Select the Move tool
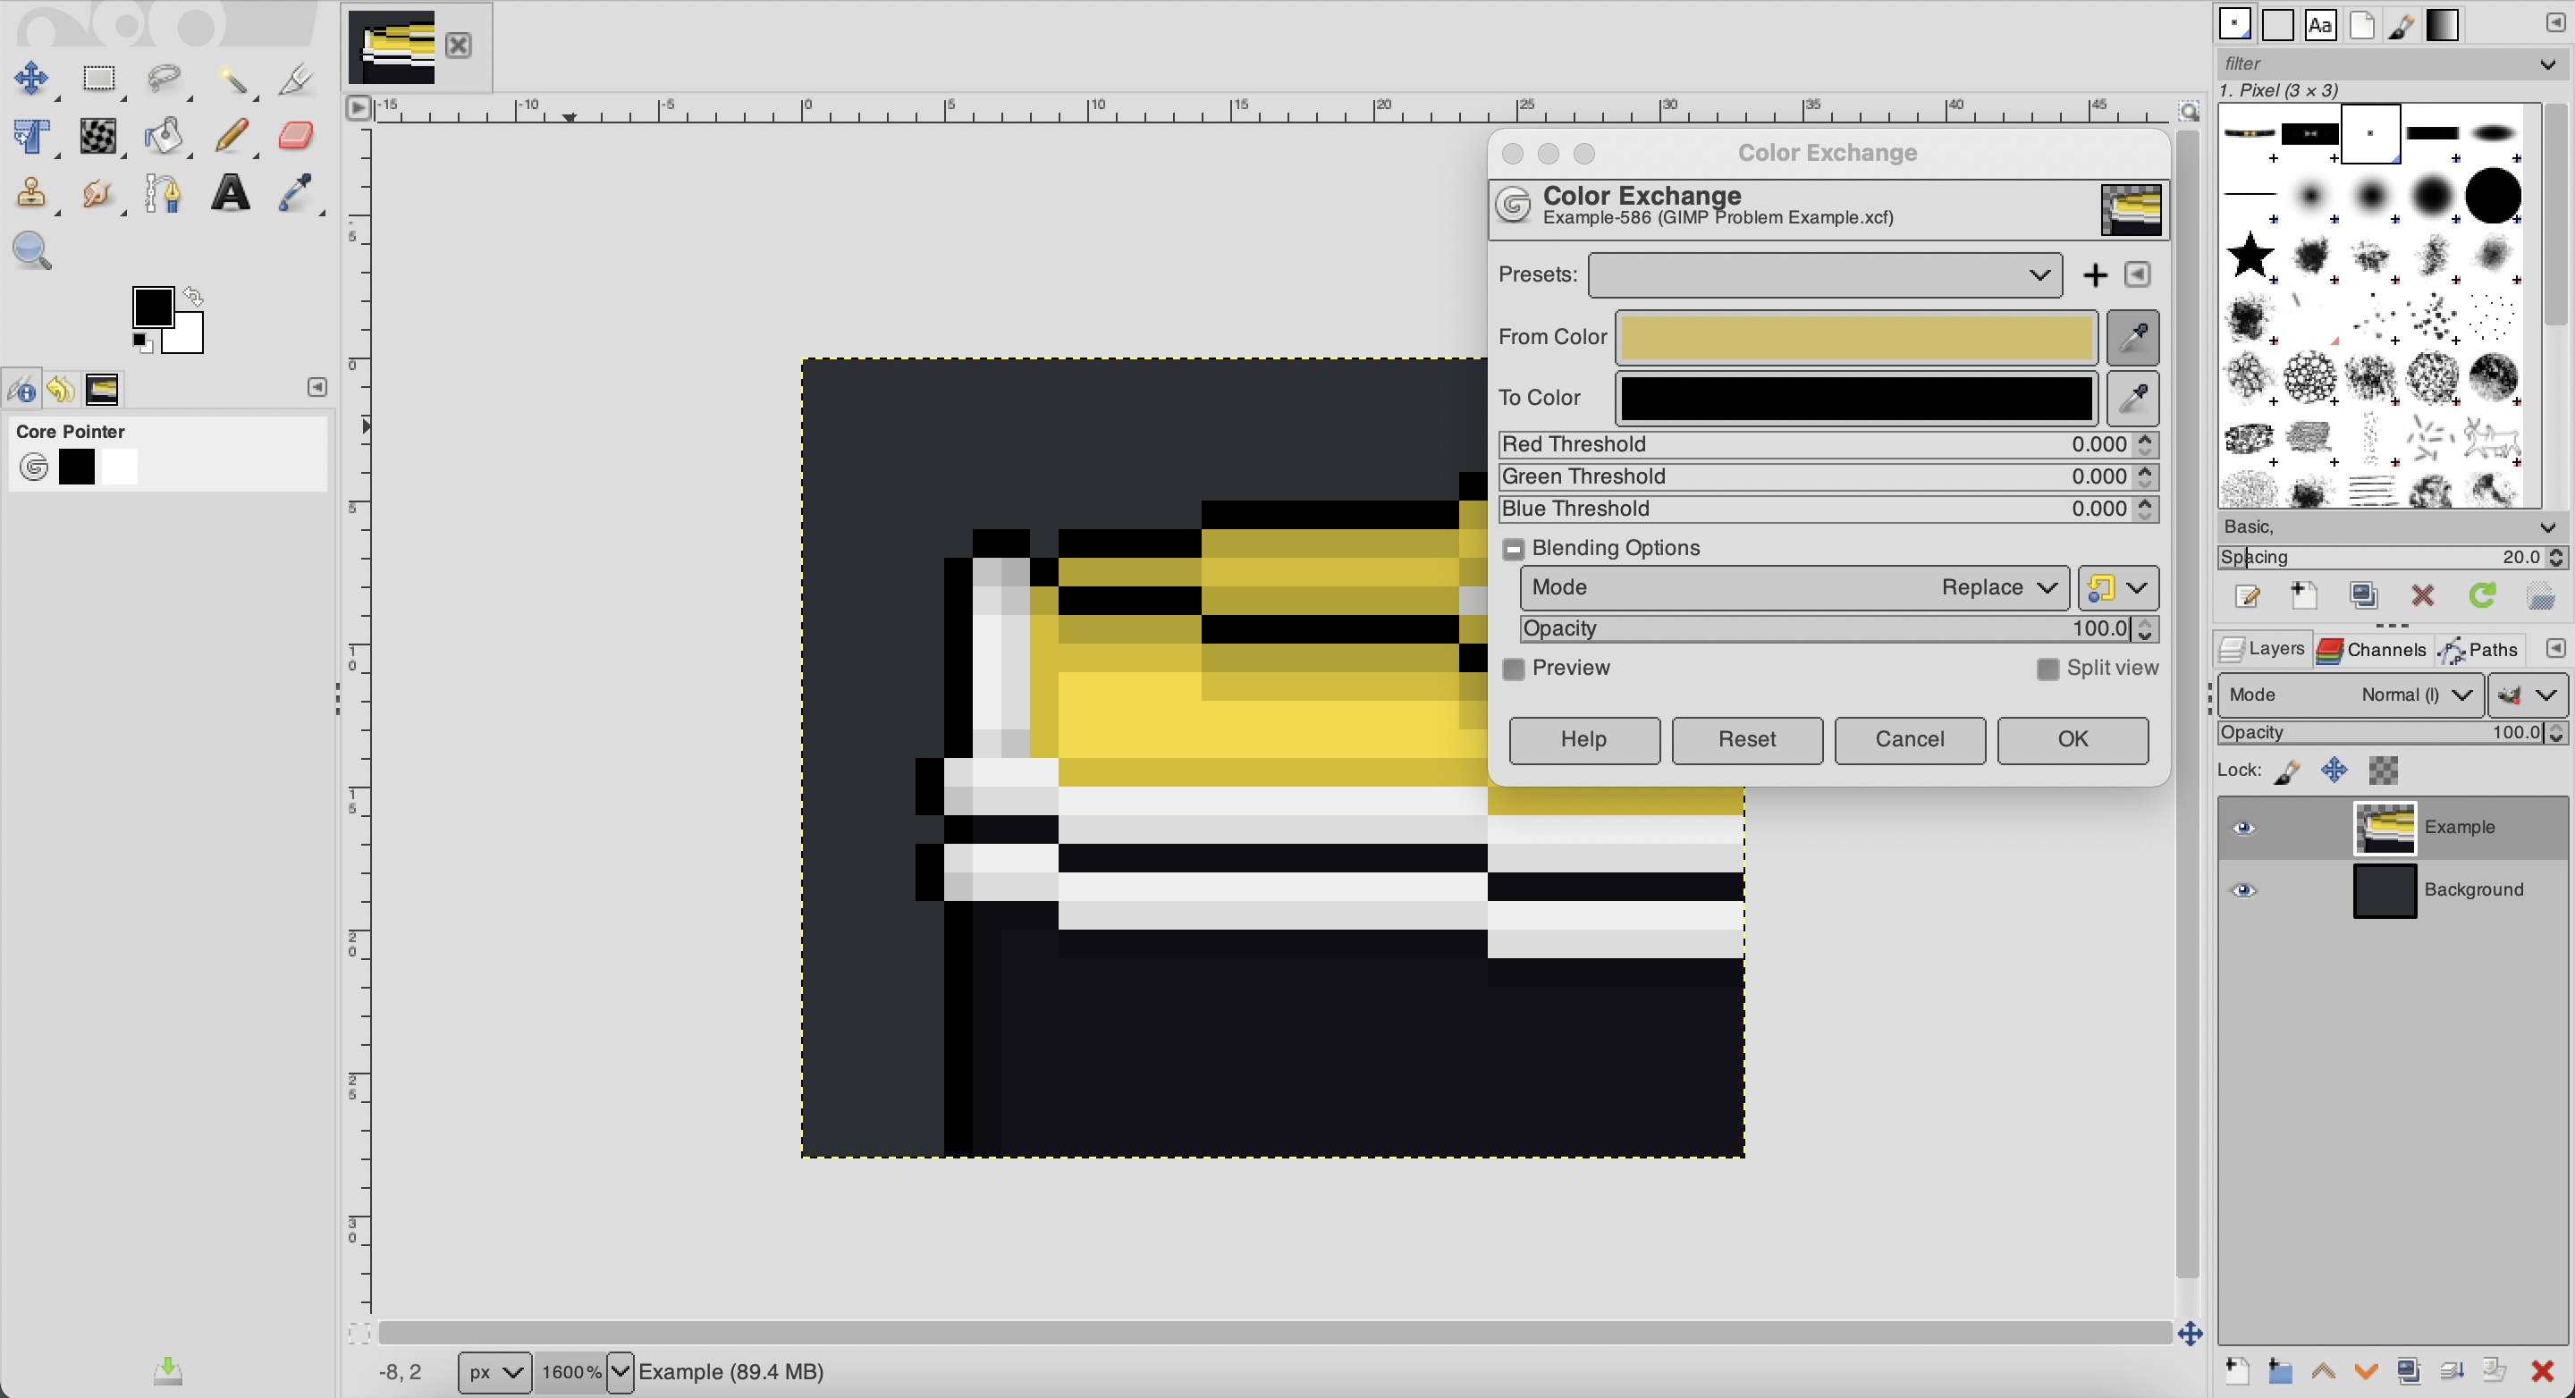 click(x=31, y=78)
